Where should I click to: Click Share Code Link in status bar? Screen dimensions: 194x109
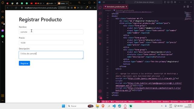(x=121, y=102)
